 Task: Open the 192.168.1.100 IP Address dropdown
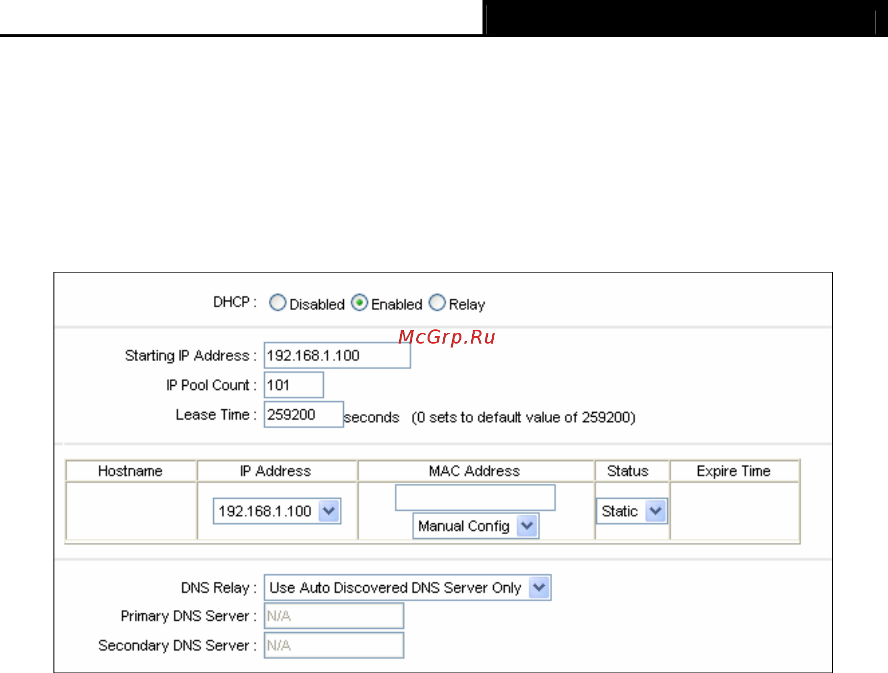[x=277, y=511]
